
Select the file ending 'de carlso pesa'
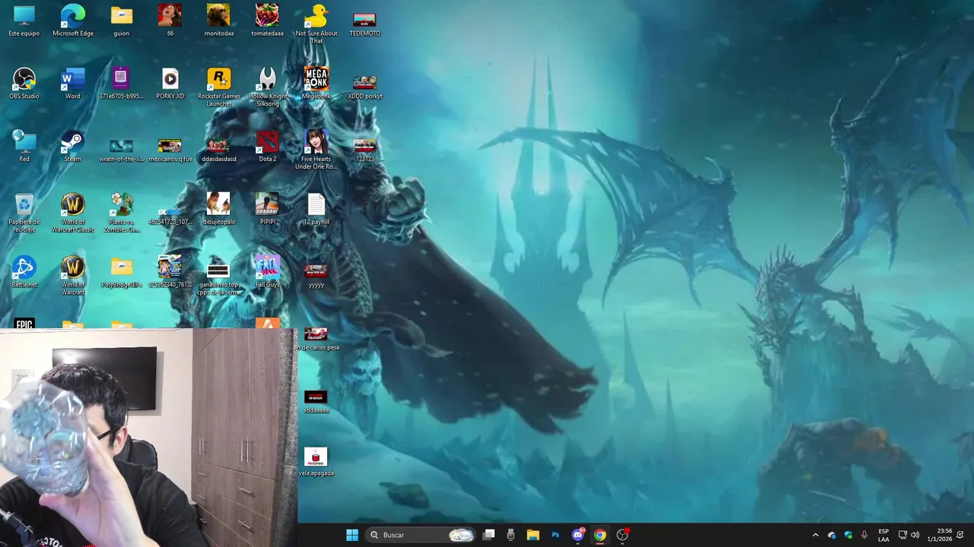pos(318,340)
